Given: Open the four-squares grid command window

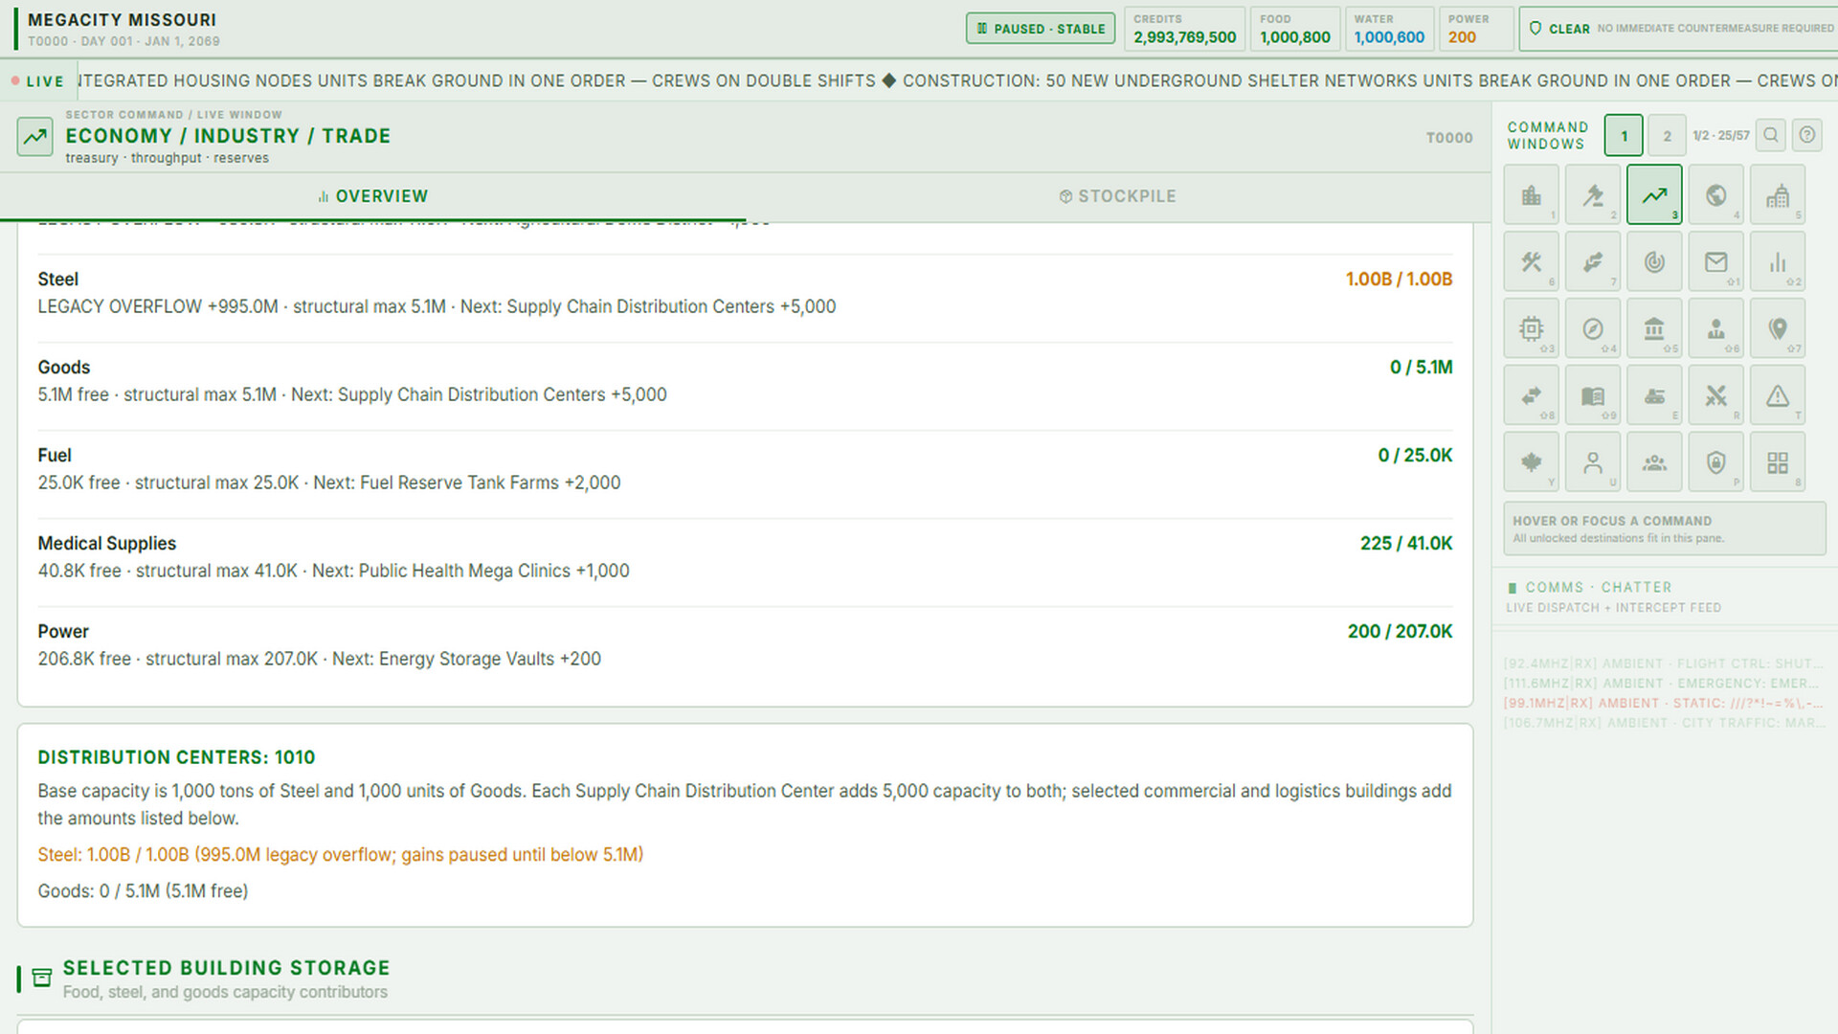Looking at the screenshot, I should point(1777,462).
